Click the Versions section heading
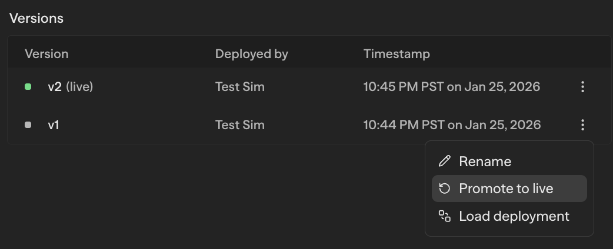The image size is (613, 249). point(36,18)
